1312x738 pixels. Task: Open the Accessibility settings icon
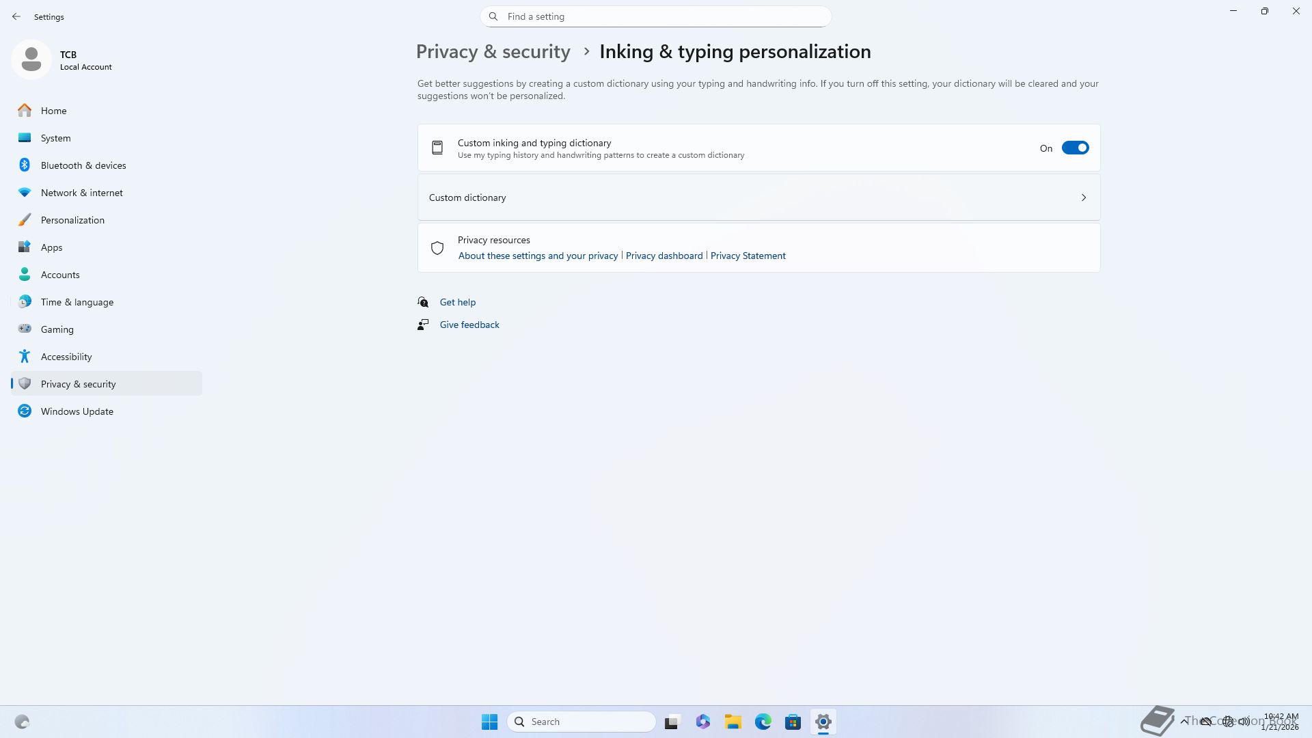point(25,357)
